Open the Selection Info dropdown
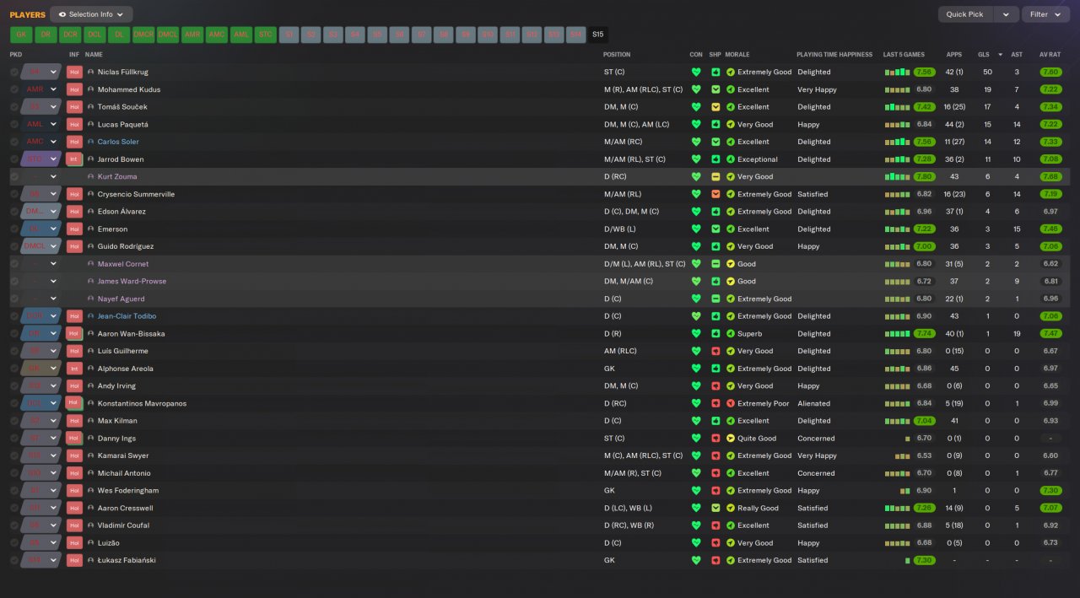This screenshot has width=1080, height=598. (x=91, y=14)
